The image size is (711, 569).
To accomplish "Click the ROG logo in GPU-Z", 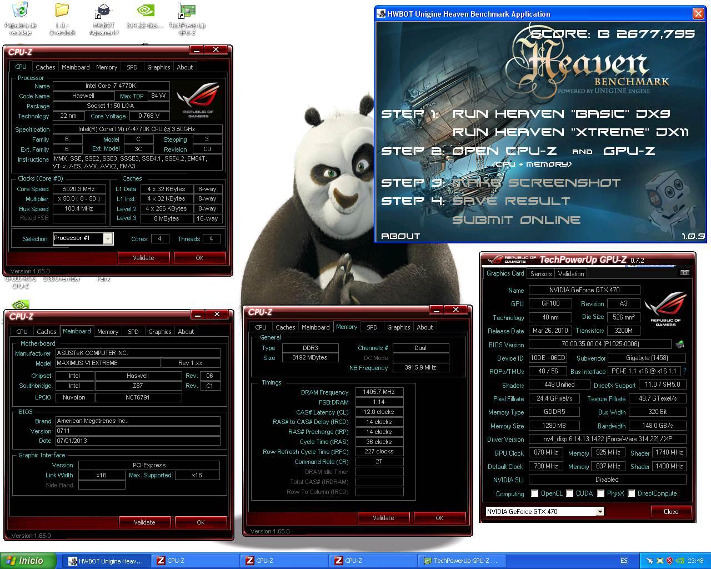I will [x=665, y=309].
